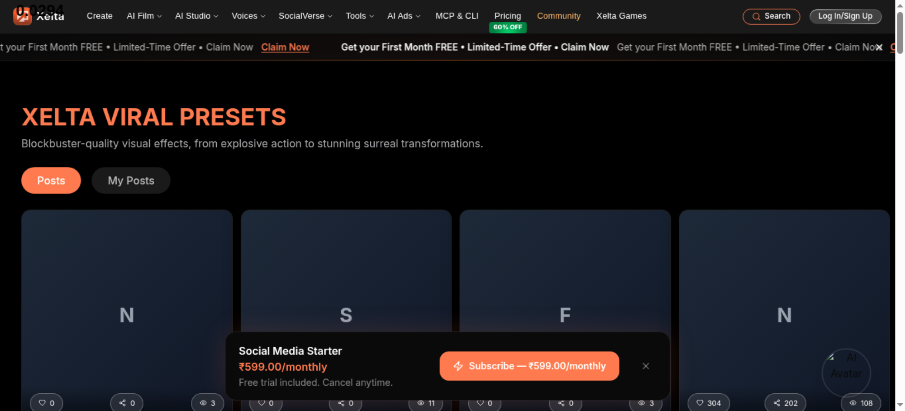
Task: Open the AI Avatar floating widget
Action: 846,373
